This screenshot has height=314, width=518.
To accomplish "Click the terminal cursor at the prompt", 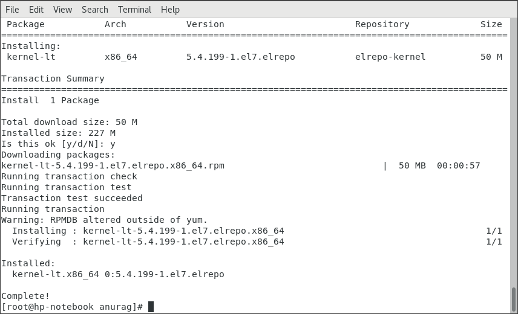I will pyautogui.click(x=151, y=307).
